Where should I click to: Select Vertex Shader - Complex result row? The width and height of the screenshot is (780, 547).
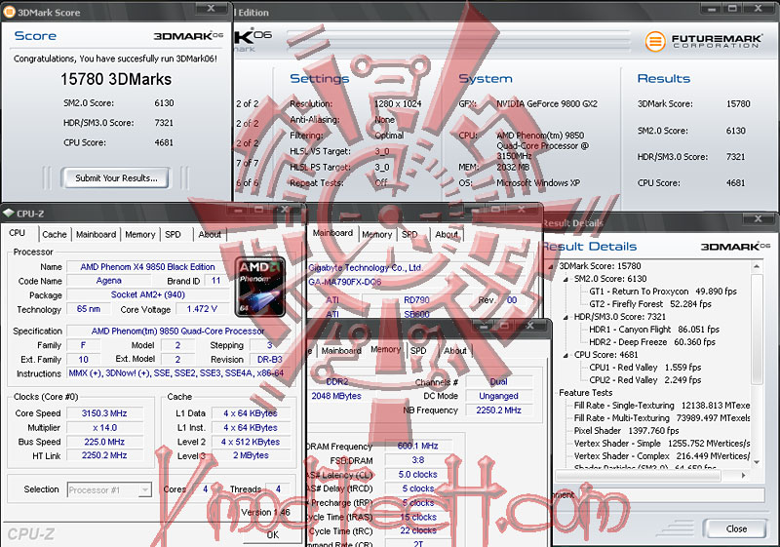pyautogui.click(x=662, y=456)
